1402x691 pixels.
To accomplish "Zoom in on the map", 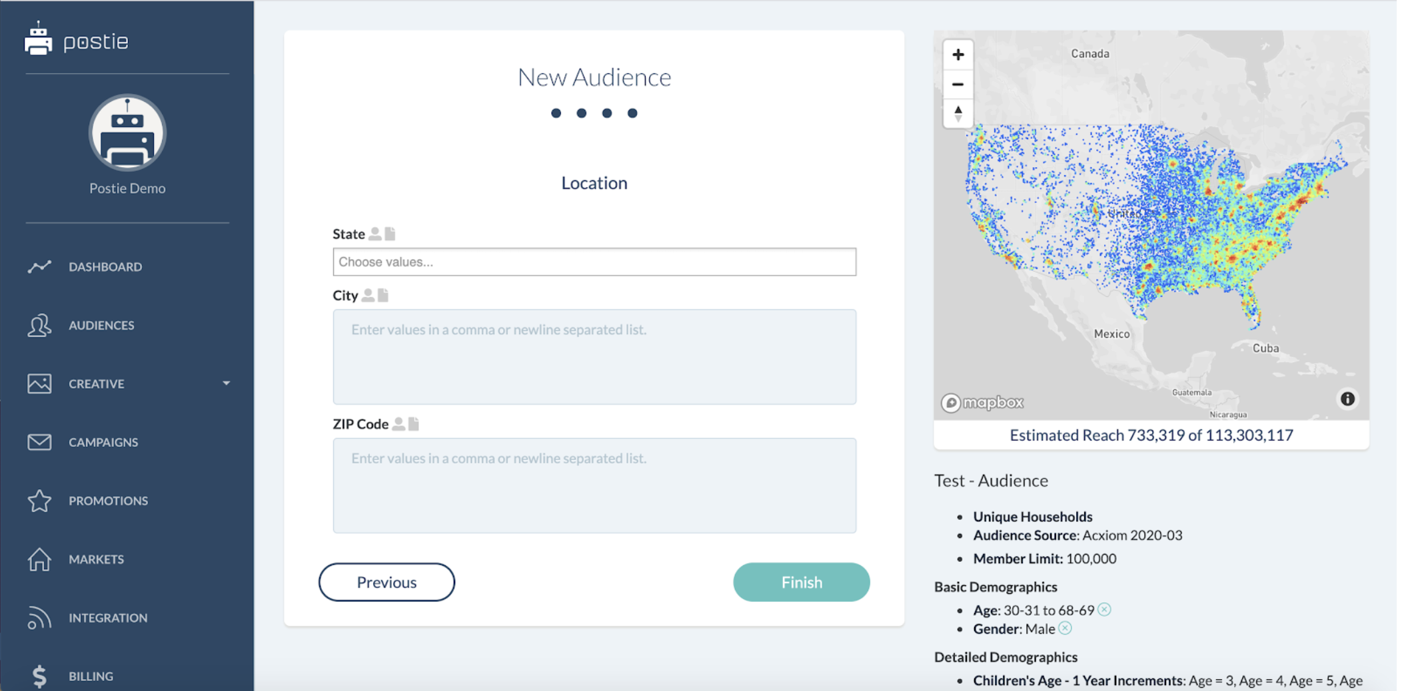I will pos(958,55).
